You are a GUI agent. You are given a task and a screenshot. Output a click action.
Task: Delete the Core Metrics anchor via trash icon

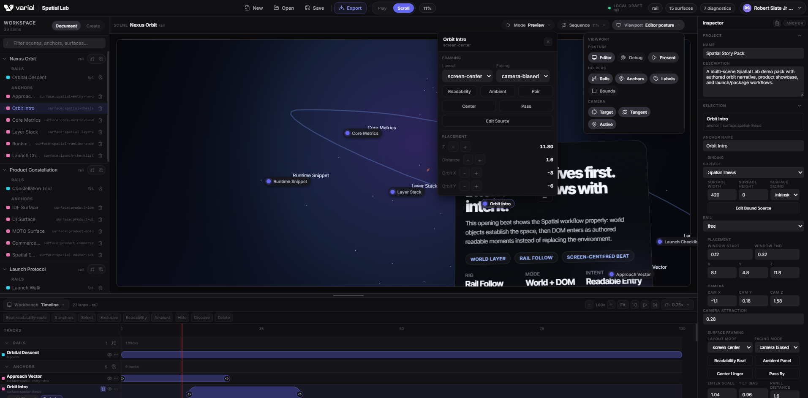coord(100,120)
